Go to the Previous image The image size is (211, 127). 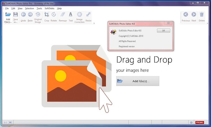[x=186, y=17]
